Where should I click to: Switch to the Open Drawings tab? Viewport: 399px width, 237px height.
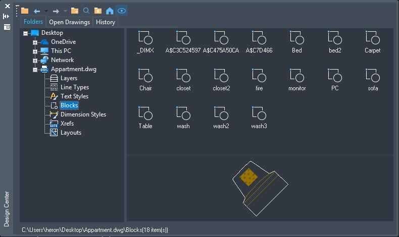point(69,22)
